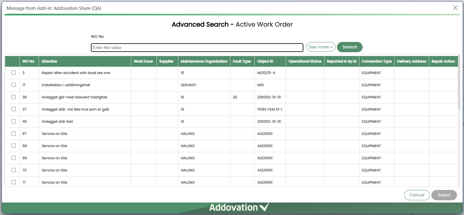Click the Fault Type column header
This screenshot has height=215, width=464.
(242, 62)
